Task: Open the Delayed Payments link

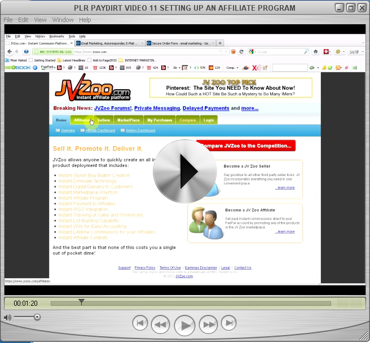Action: (206, 108)
